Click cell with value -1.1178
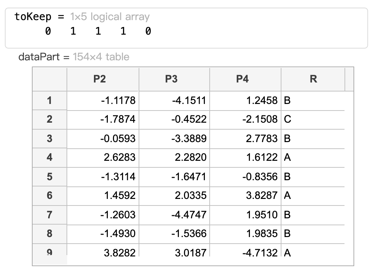 pos(103,100)
